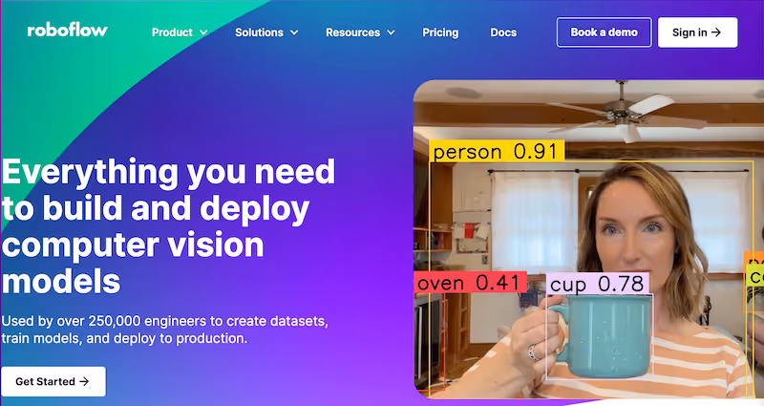Click the arrow icon in Sign in
Image resolution: width=764 pixels, height=406 pixels.
coord(715,32)
